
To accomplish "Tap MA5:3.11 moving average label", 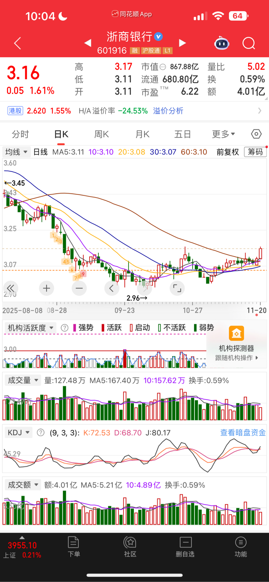I will point(68,152).
